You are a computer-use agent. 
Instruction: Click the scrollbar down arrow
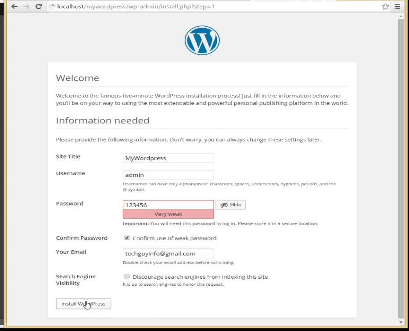(401, 322)
